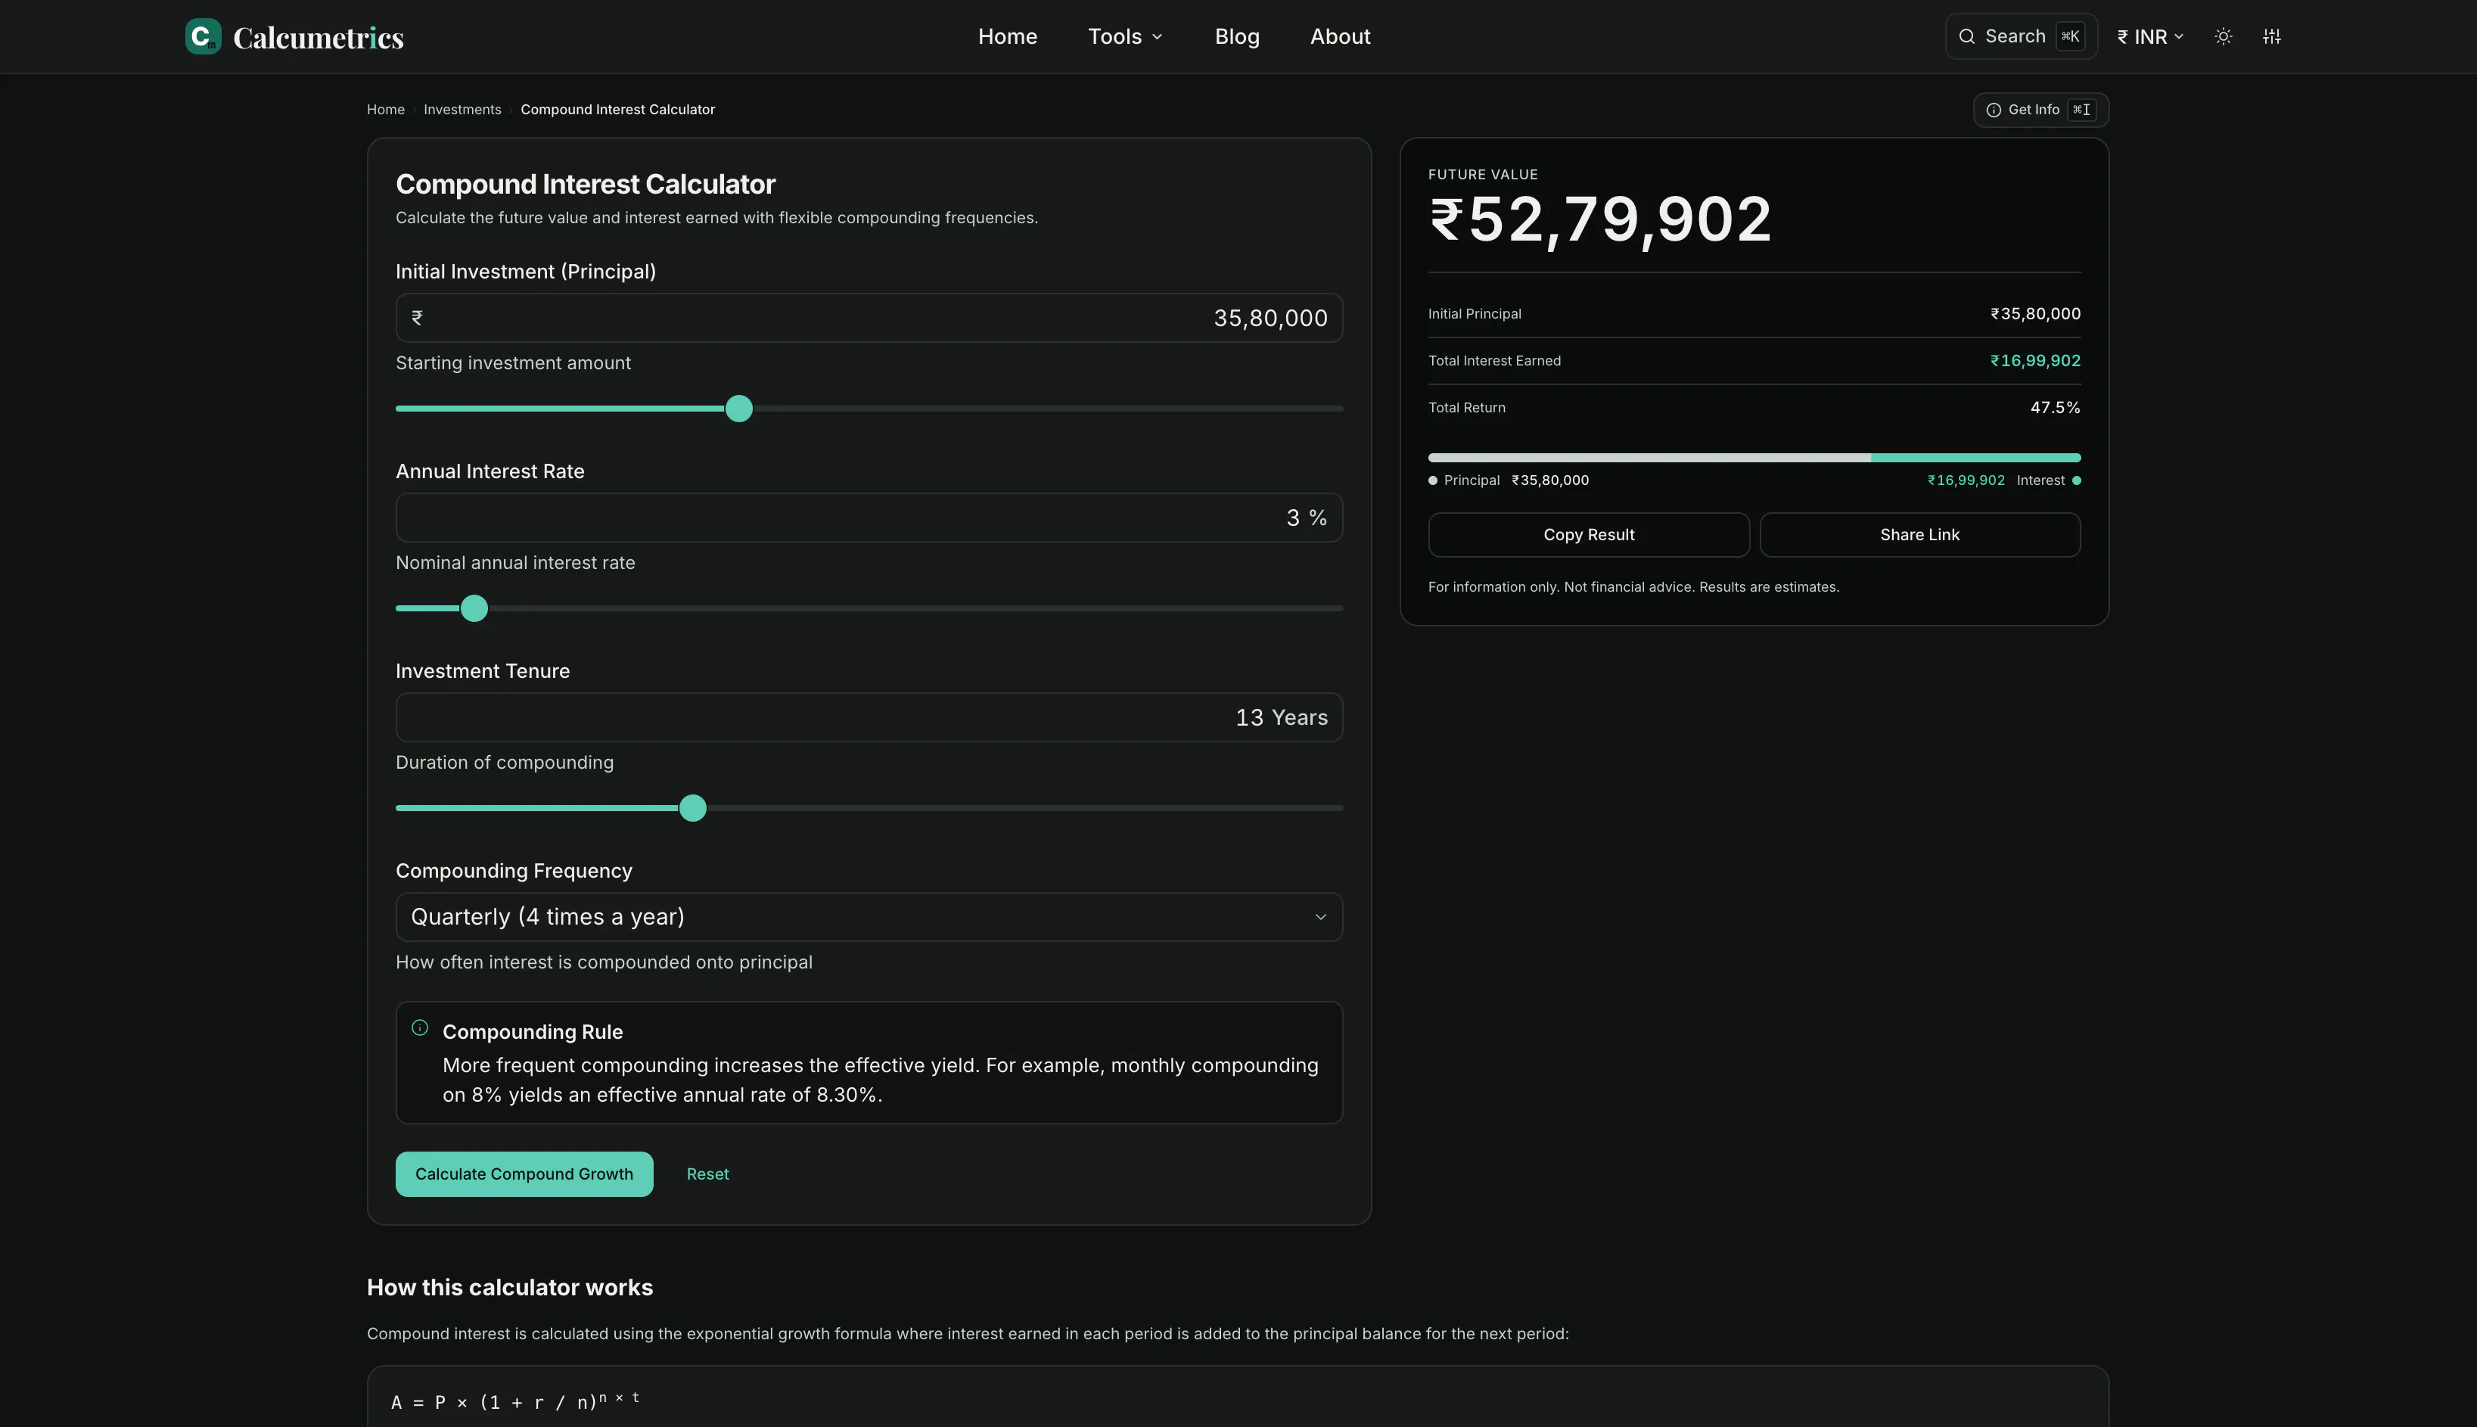Click the rupee symbol in principal field
This screenshot has height=1427, width=2477.
(x=416, y=318)
